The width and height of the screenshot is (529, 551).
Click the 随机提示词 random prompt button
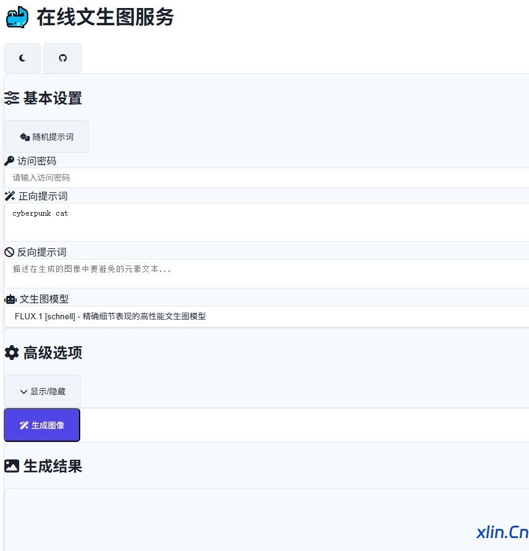[46, 137]
